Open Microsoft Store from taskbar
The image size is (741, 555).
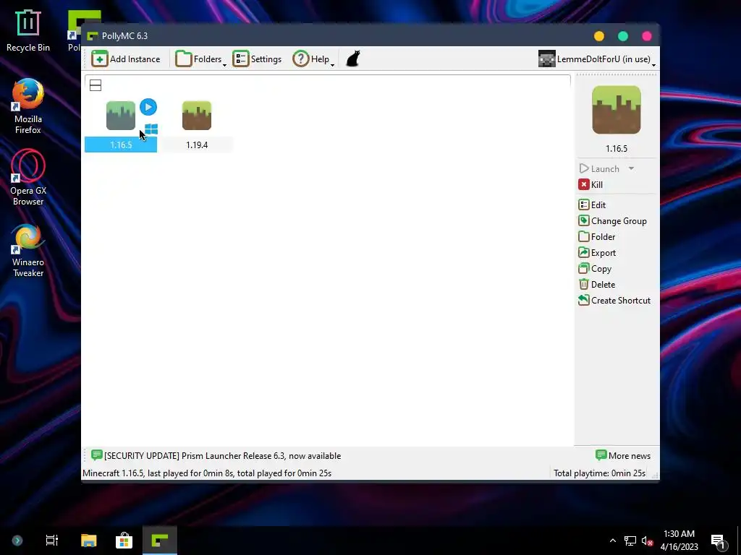(x=124, y=541)
